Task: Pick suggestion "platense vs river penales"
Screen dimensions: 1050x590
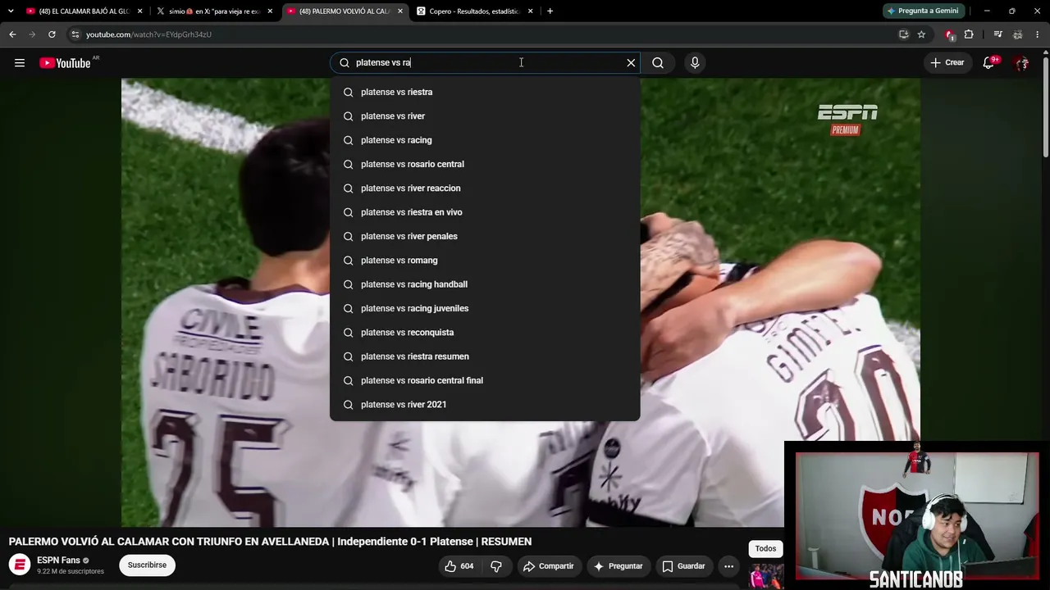Action: point(485,236)
